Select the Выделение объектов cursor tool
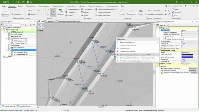The height and width of the screenshot is (112, 199). [5, 13]
